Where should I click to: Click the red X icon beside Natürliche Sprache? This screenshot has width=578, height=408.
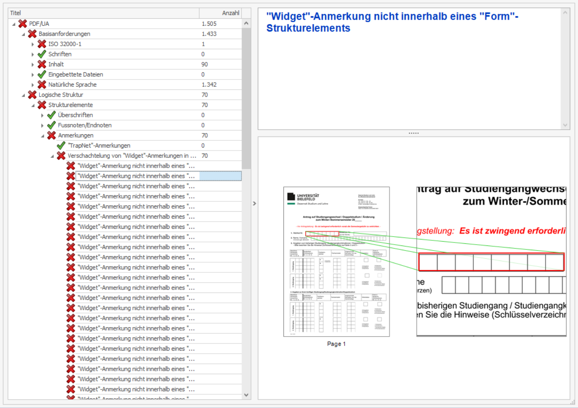pos(42,85)
